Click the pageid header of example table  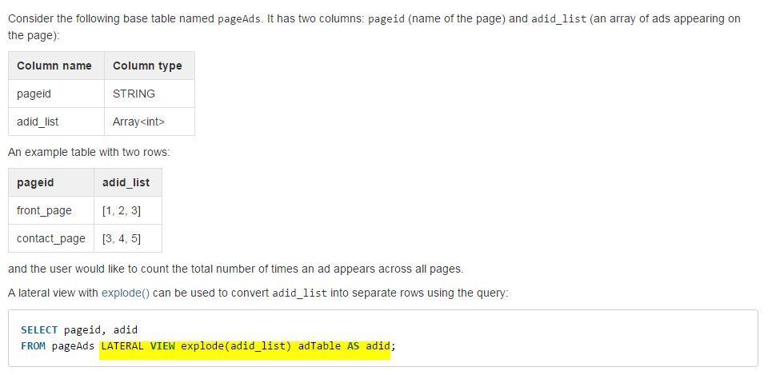pos(35,182)
